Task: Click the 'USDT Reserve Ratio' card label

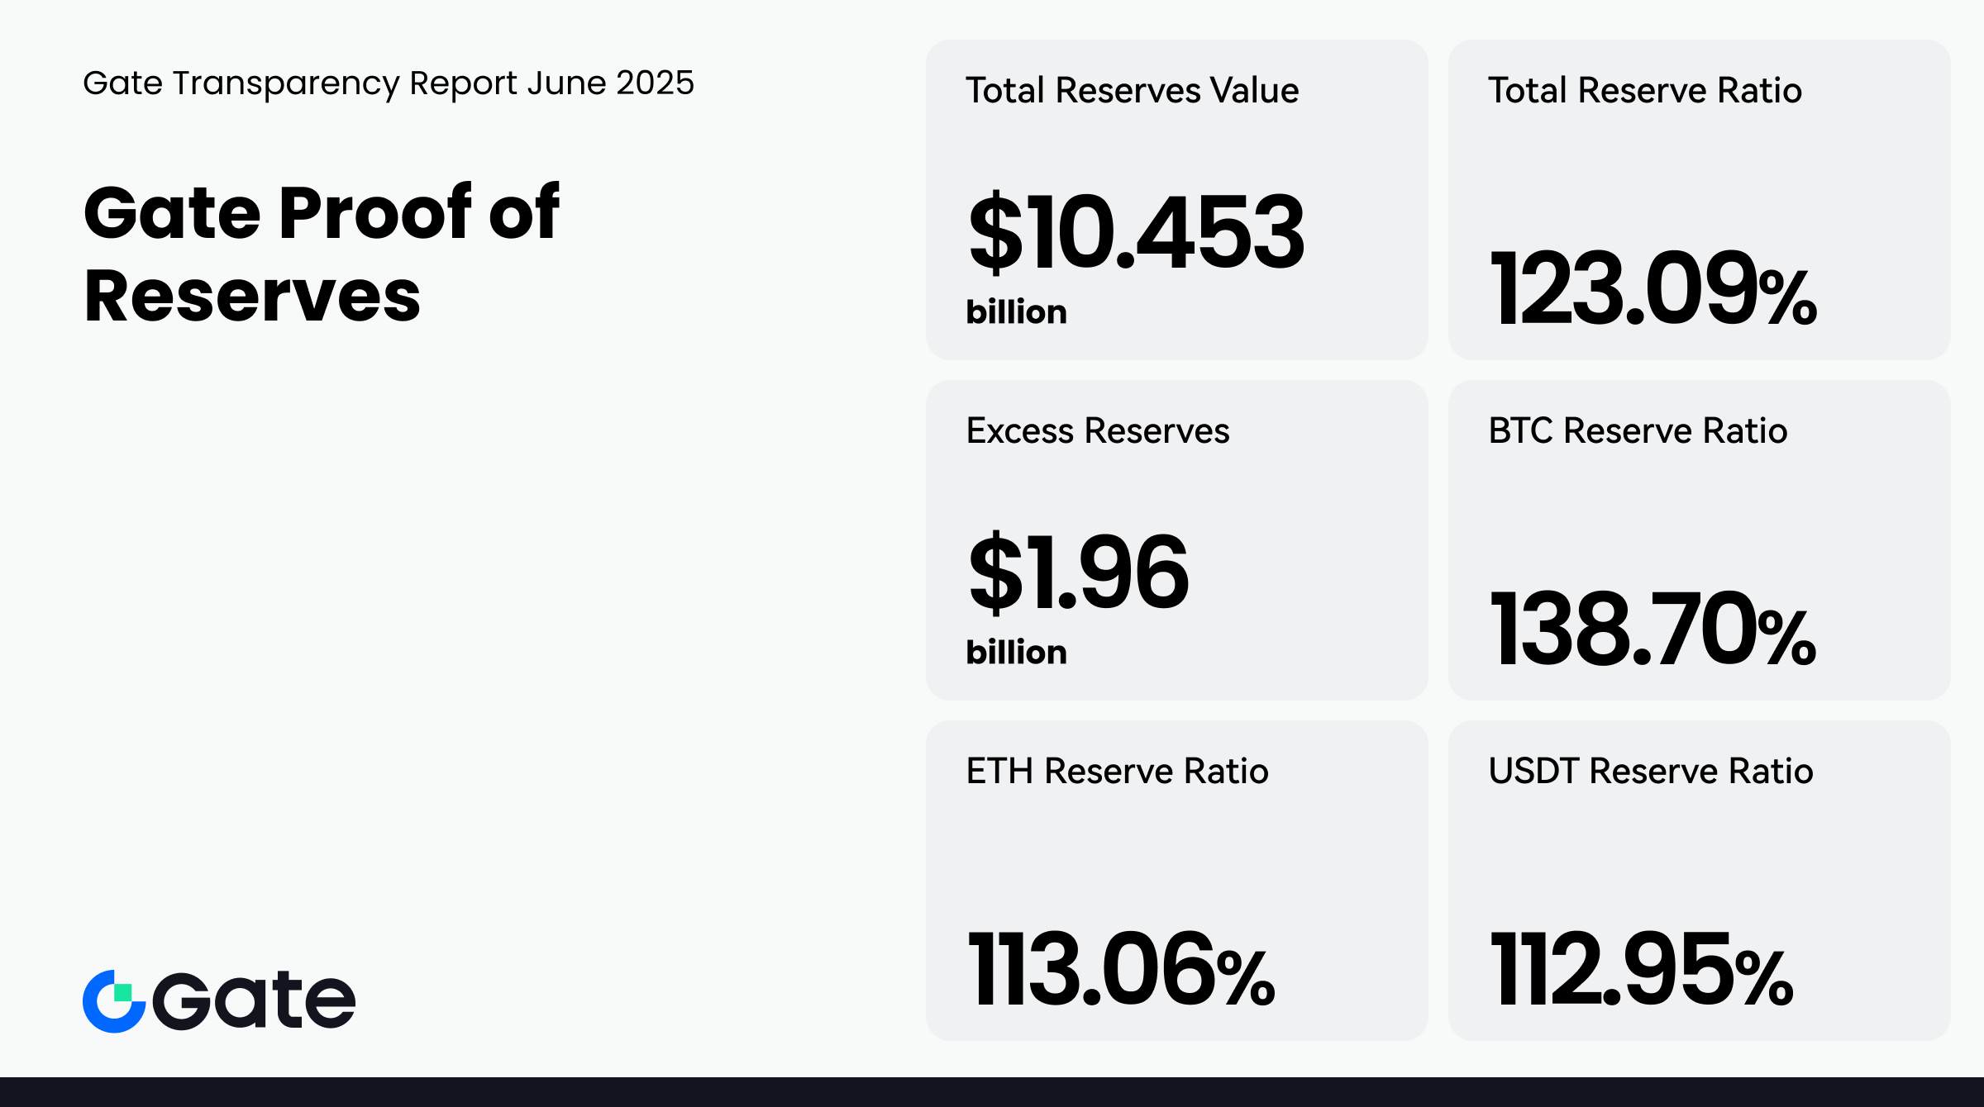Action: coord(1651,771)
